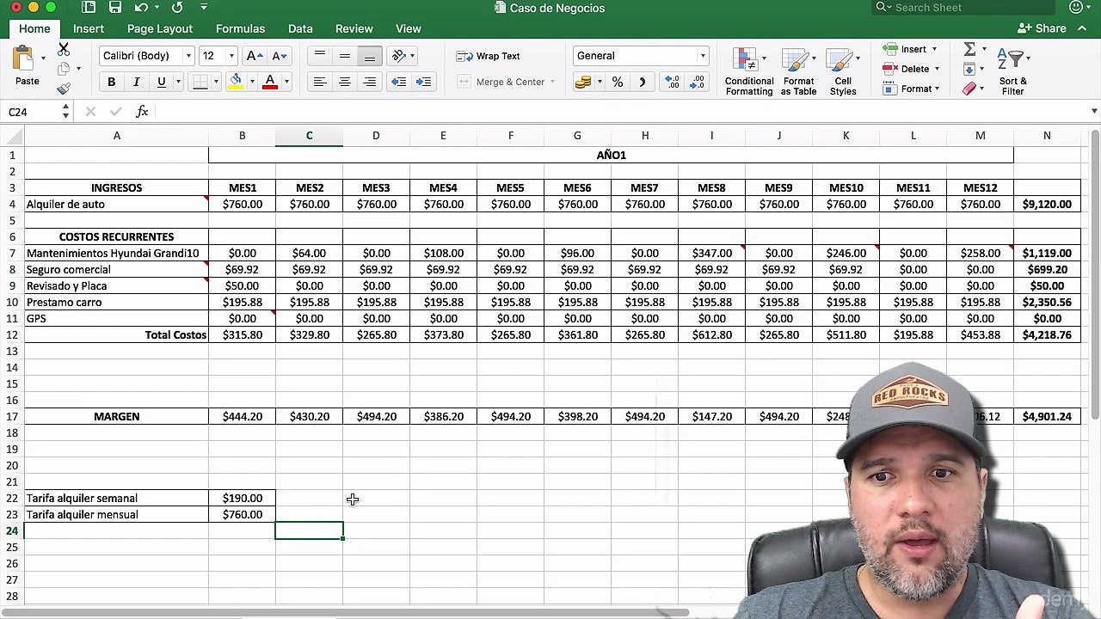This screenshot has width=1101, height=619.
Task: Click the Paste clipboard icon
Action: coord(23,58)
